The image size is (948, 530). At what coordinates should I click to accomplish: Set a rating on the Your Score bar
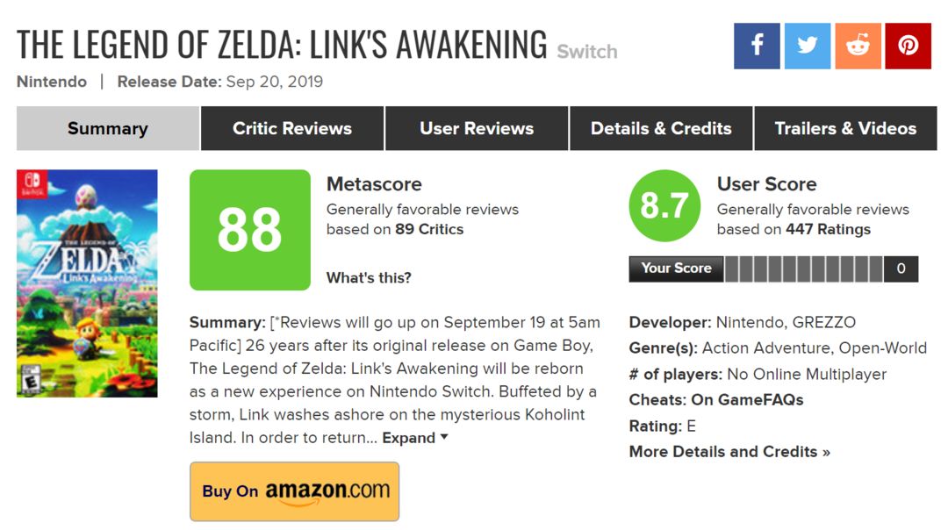click(x=803, y=269)
